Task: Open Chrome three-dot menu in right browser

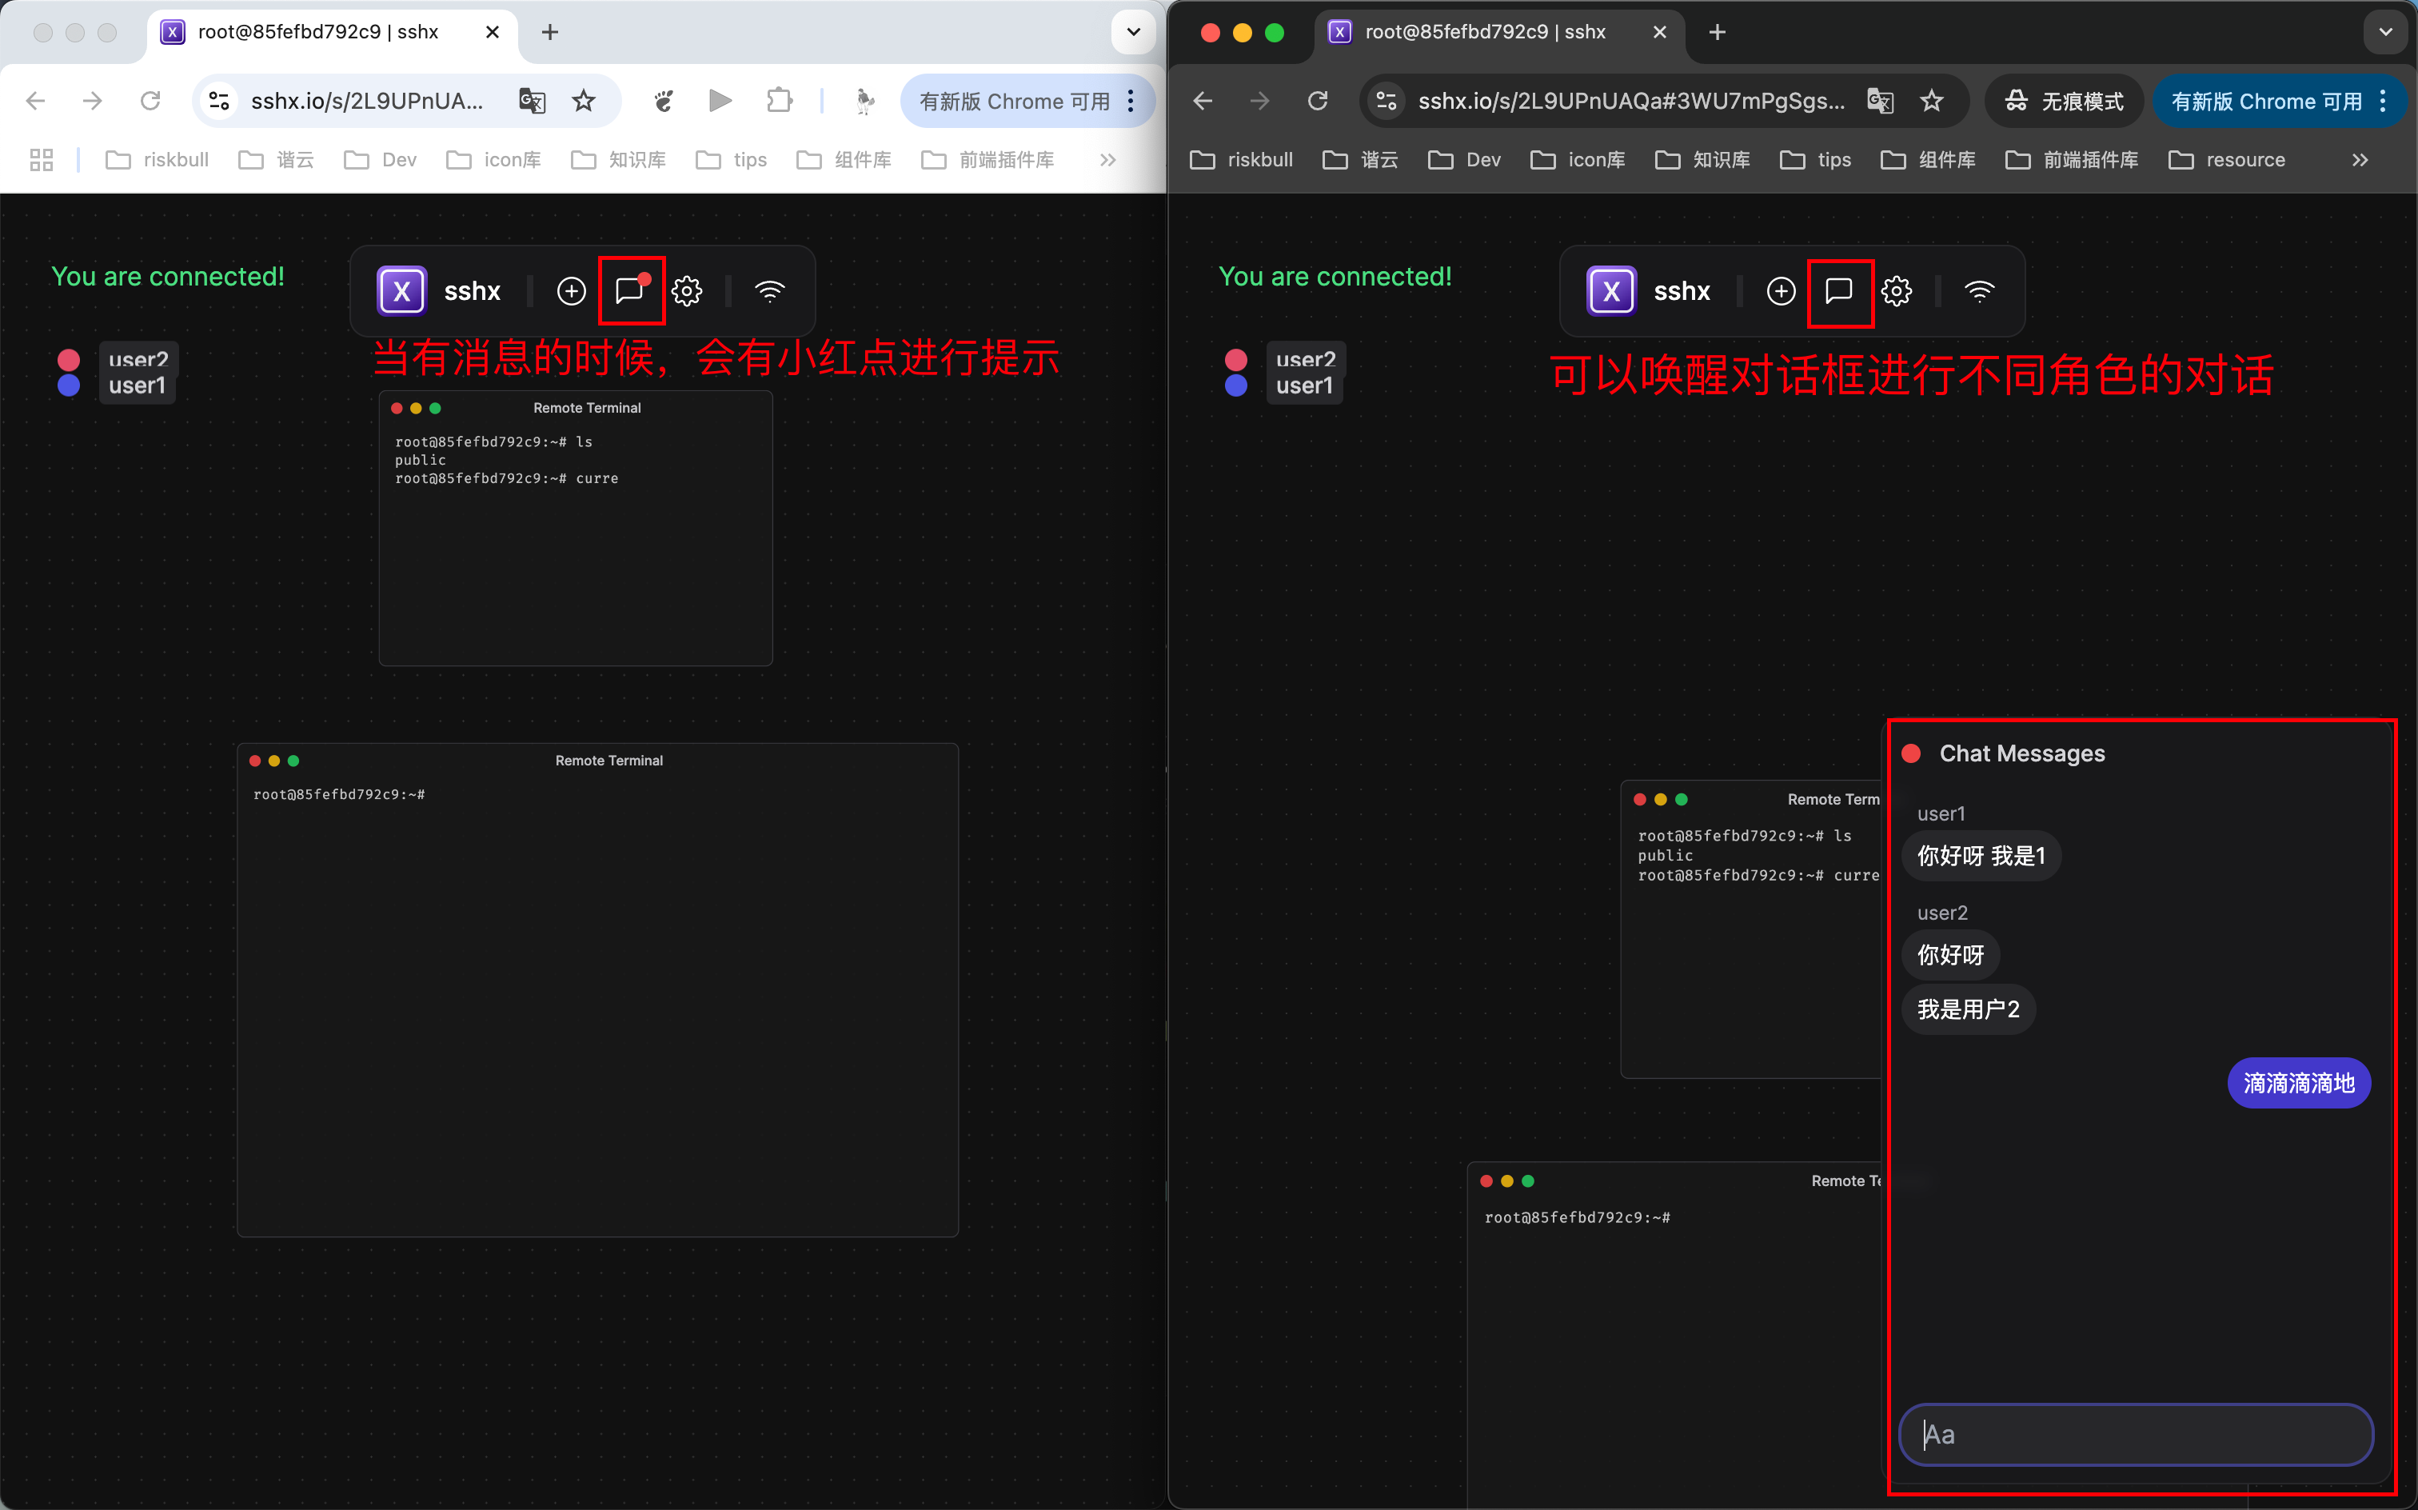Action: (x=2383, y=101)
